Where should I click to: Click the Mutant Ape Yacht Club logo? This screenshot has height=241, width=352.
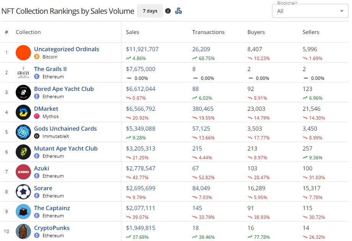coord(23,152)
